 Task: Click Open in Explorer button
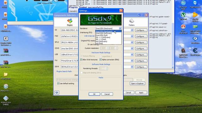pyautogui.click(x=137, y=83)
